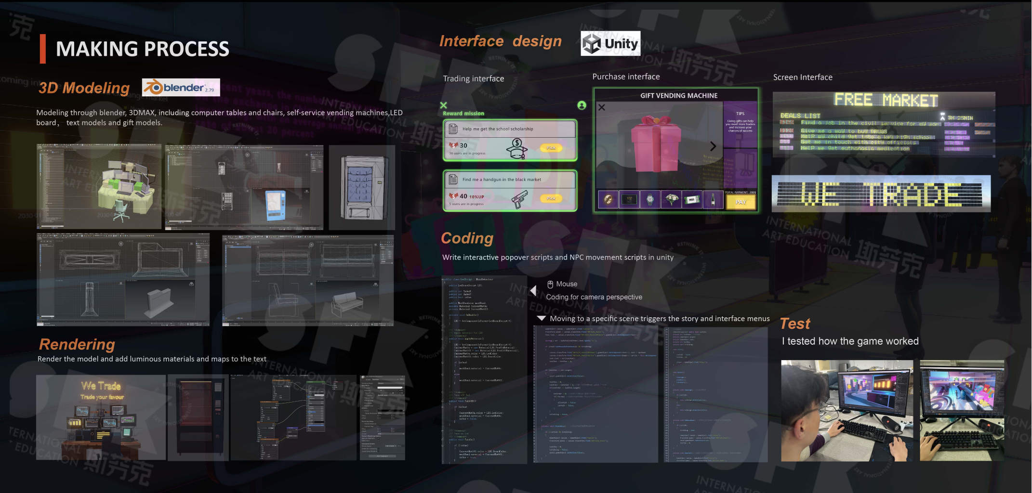Select deal 'Find a job in the civil service'
Image resolution: width=1032 pixels, height=493 pixels.
(871, 124)
